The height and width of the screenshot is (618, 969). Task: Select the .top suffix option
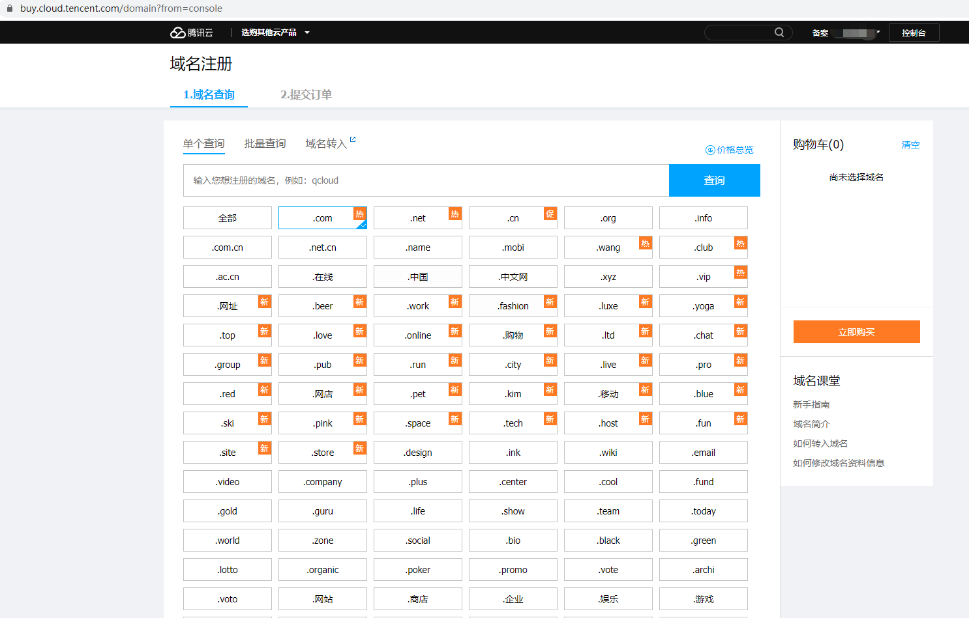[228, 335]
